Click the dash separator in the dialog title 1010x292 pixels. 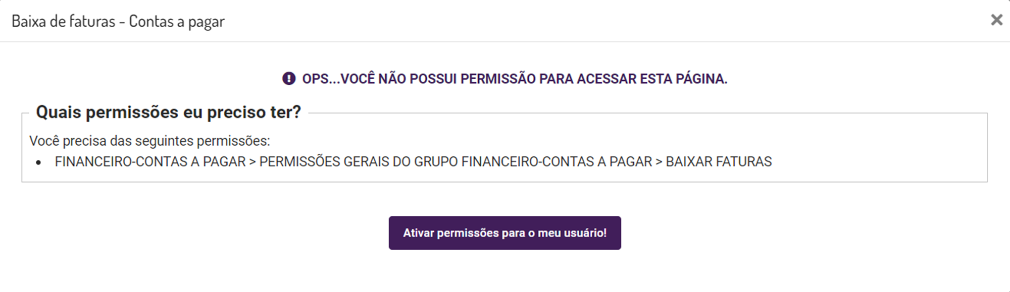tap(122, 22)
